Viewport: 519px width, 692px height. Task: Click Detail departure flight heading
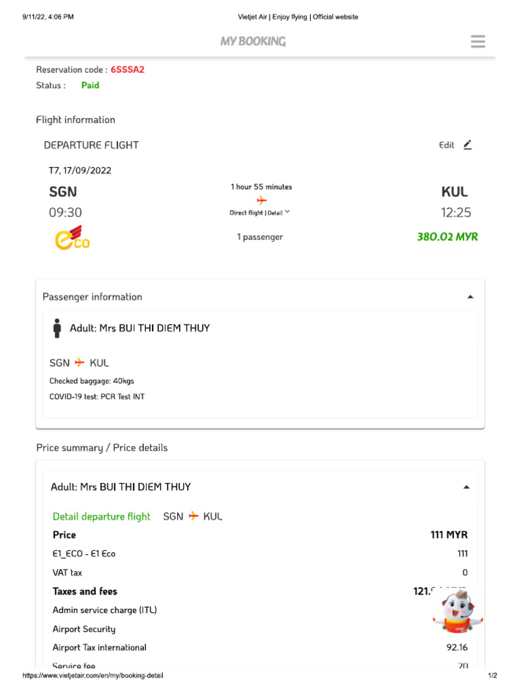(101, 516)
